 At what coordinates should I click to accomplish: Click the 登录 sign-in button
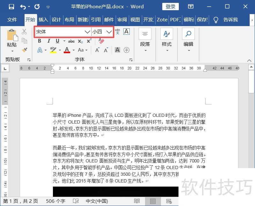[x=171, y=7]
